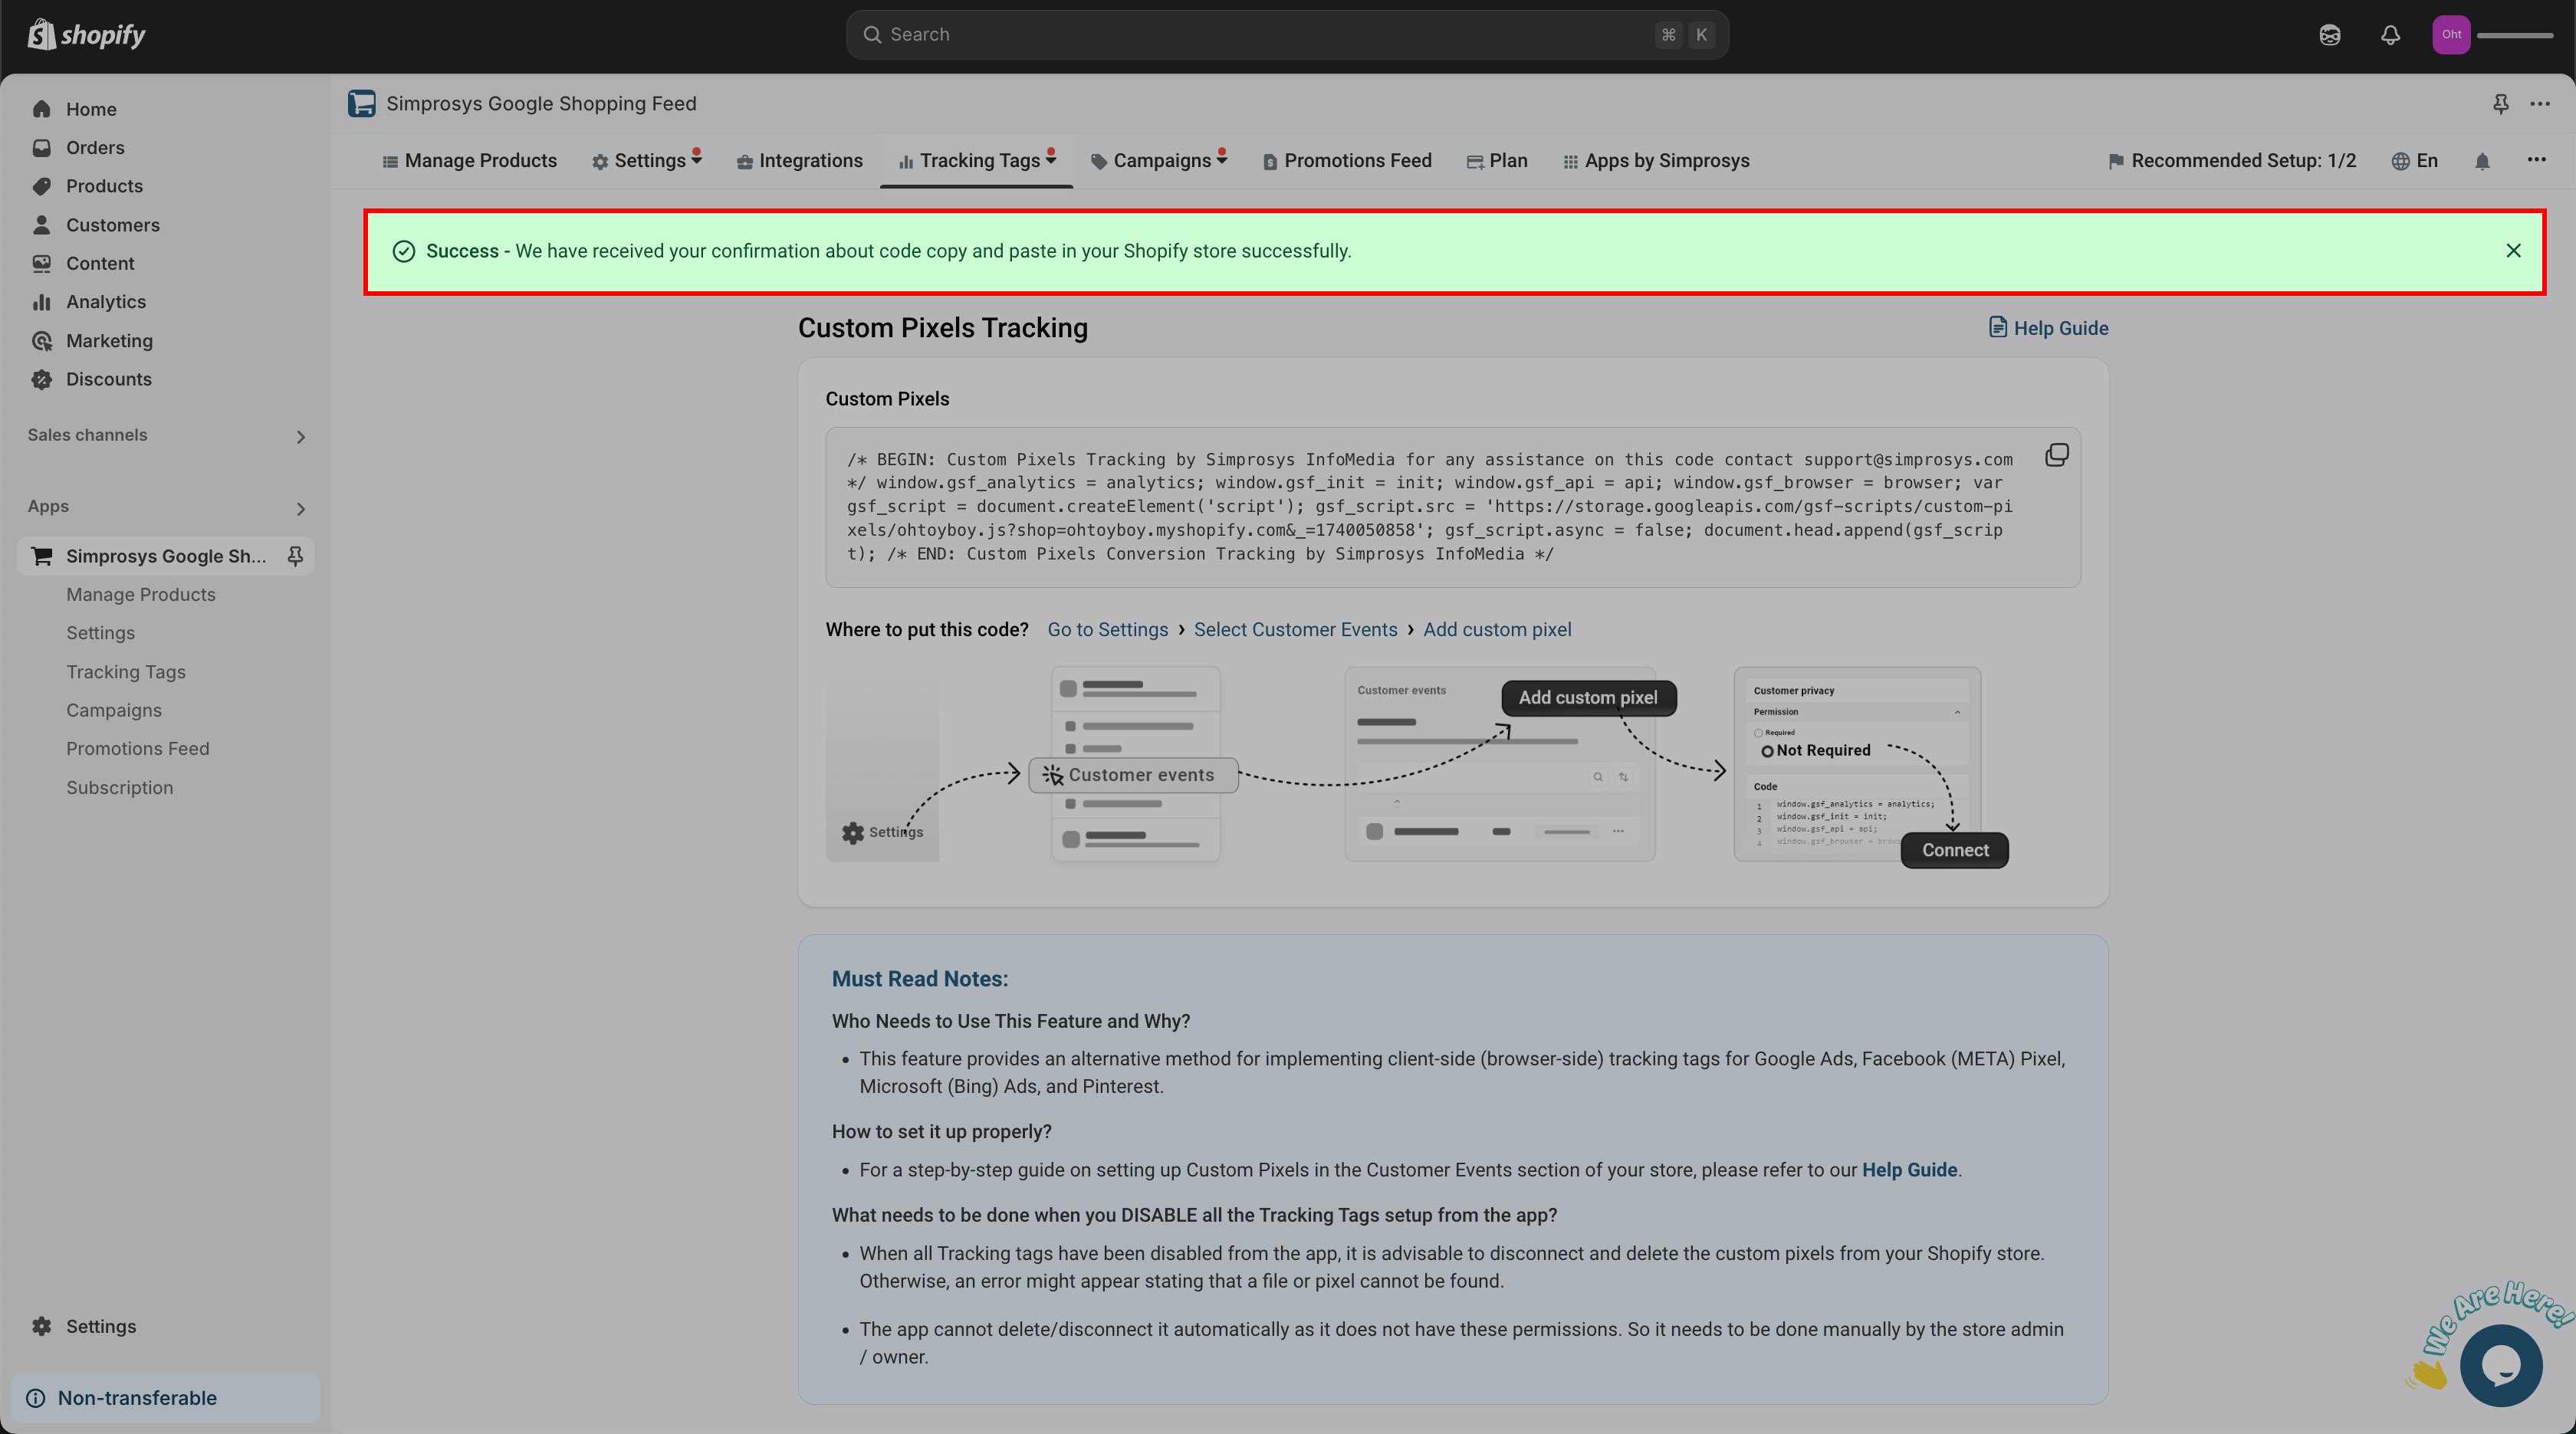Image resolution: width=2576 pixels, height=1434 pixels.
Task: Open the Settings tab dropdown
Action: pyautogui.click(x=647, y=161)
